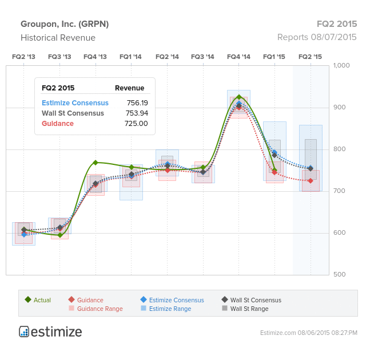Click the Wall St Range legend label
386x355 pixels.
(x=249, y=309)
